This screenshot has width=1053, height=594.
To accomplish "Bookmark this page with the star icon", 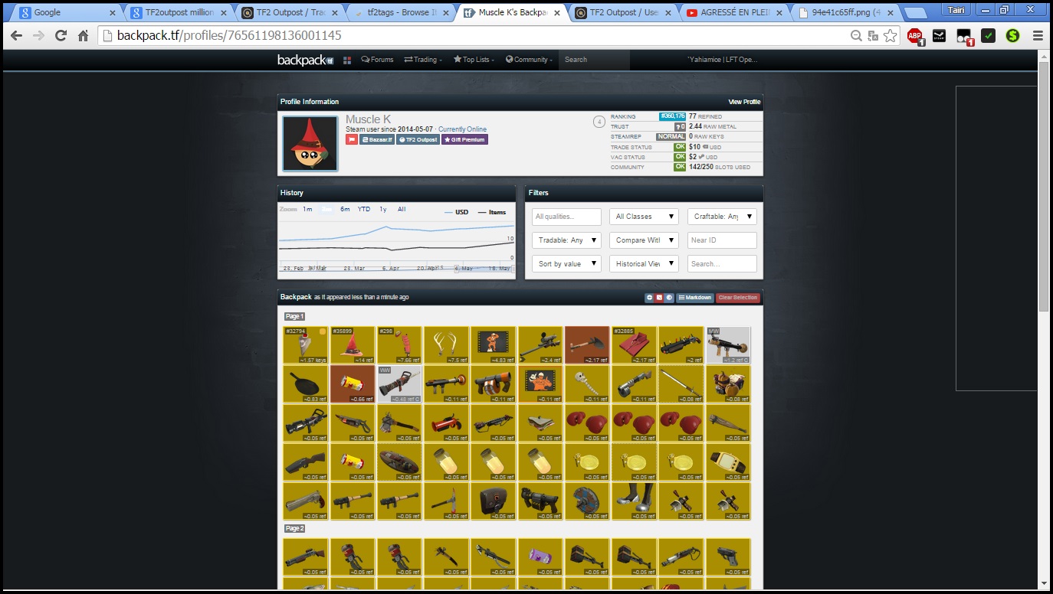I will (890, 35).
